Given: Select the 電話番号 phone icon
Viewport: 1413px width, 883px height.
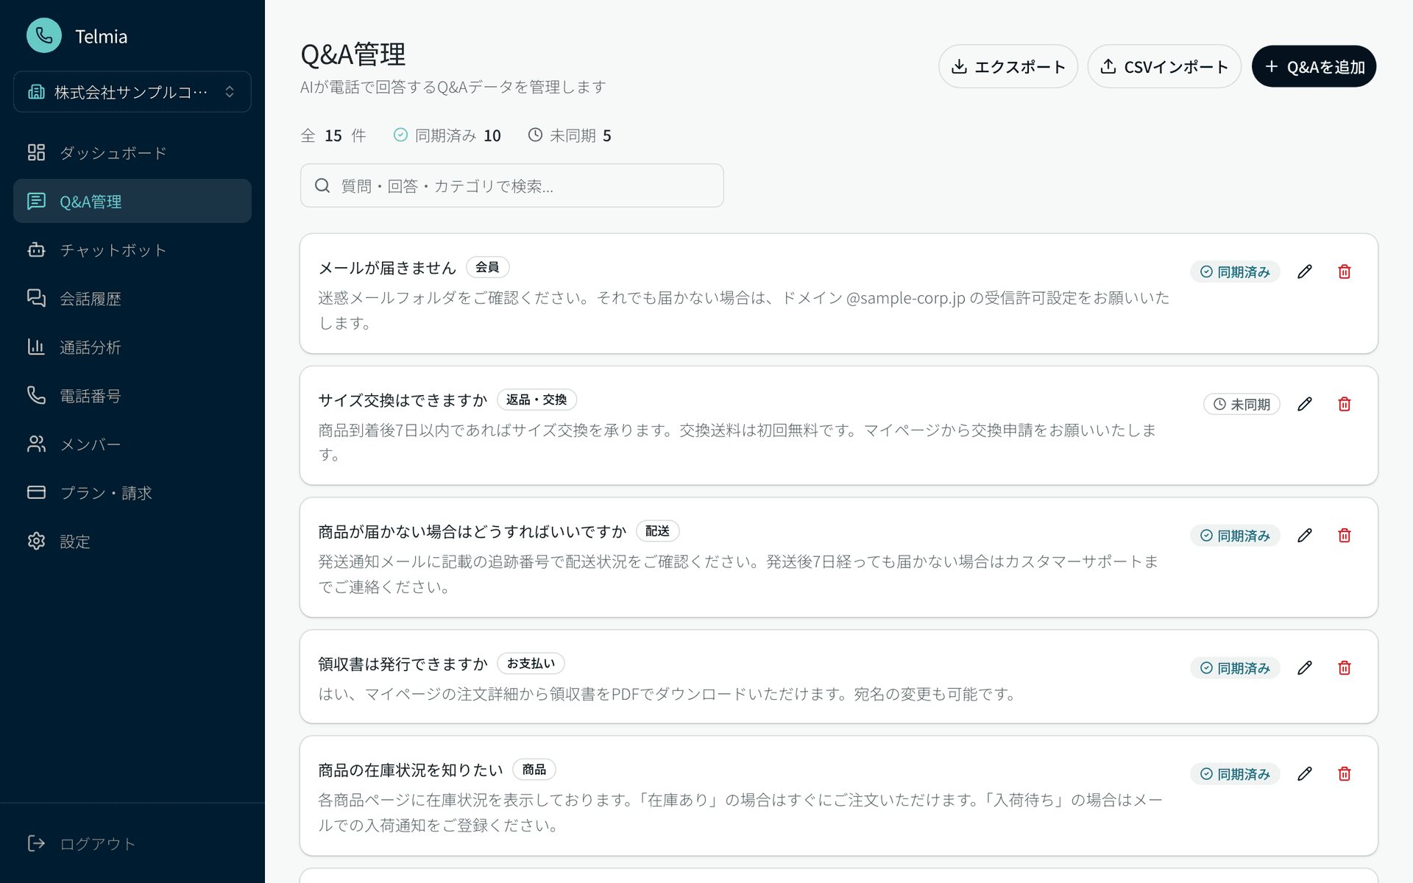Looking at the screenshot, I should coord(37,395).
